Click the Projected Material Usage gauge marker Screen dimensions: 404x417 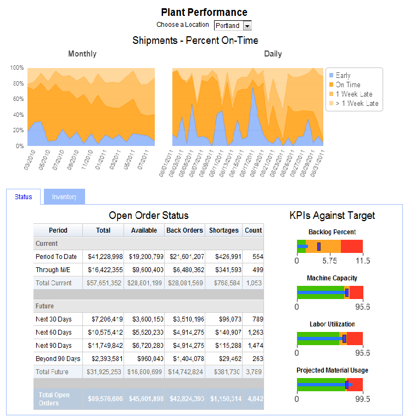[347, 385]
